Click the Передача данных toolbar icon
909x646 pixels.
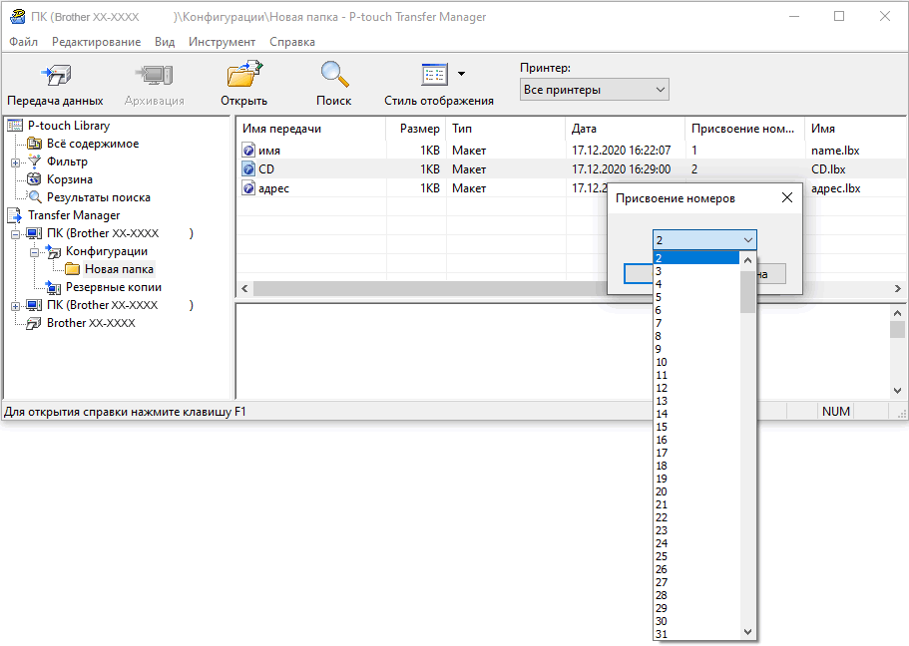(54, 77)
